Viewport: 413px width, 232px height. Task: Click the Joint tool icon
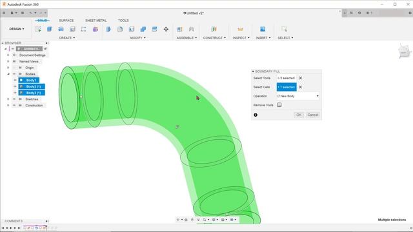click(x=192, y=29)
